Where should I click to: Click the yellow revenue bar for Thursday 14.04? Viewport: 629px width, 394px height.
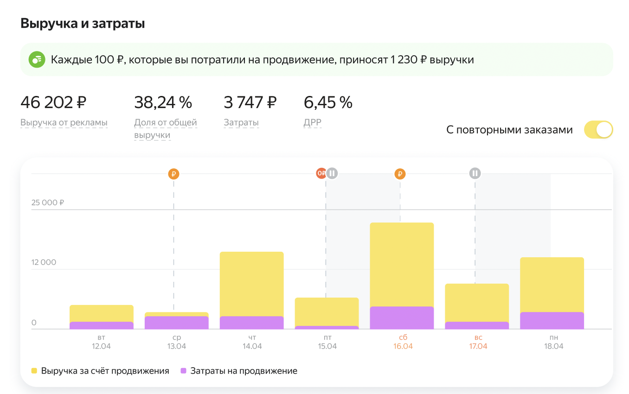click(x=251, y=284)
